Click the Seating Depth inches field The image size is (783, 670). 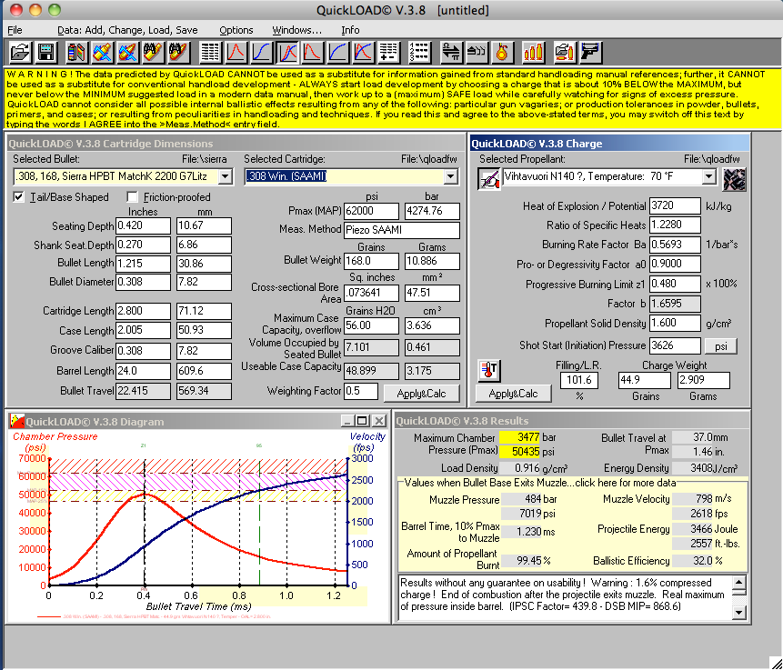(143, 225)
